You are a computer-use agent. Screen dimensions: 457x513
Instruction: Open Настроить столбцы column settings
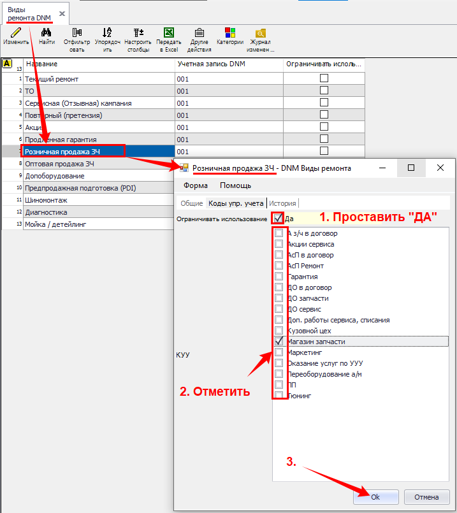[138, 33]
